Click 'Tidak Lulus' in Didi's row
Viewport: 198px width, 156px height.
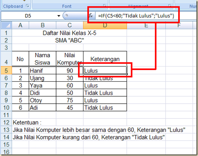(x=105, y=93)
